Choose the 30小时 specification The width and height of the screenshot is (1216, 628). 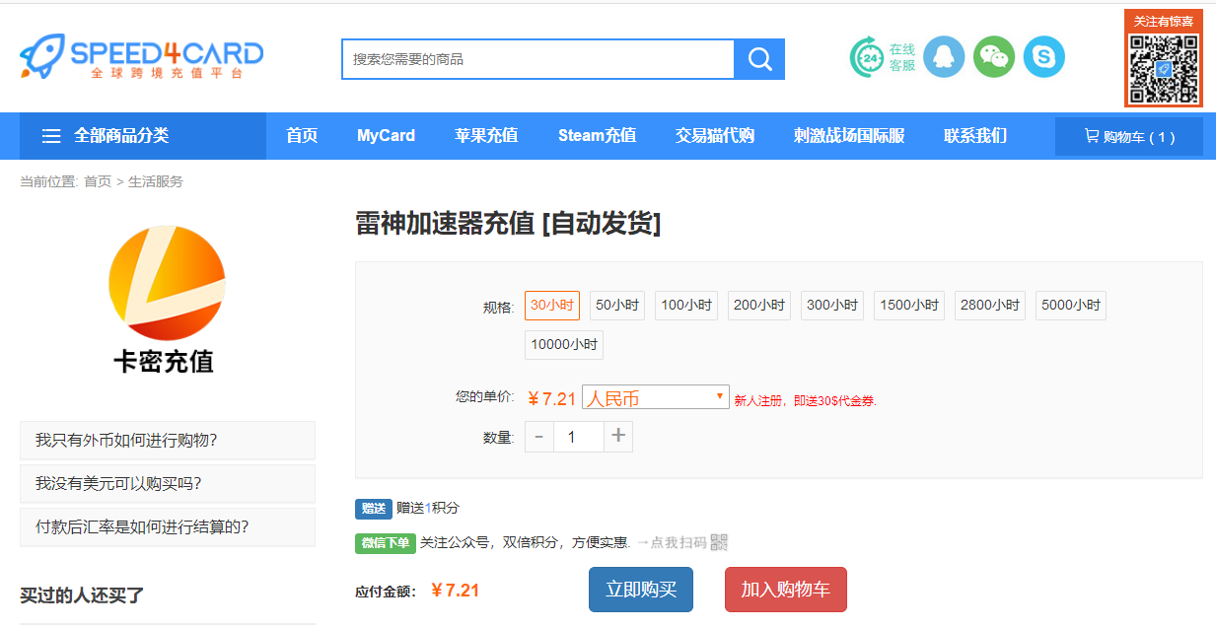(552, 306)
